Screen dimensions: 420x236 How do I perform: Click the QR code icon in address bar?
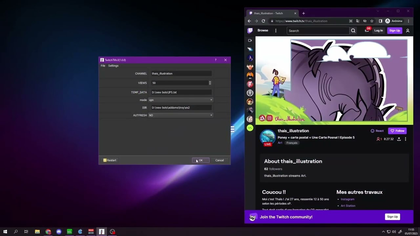[x=351, y=21]
